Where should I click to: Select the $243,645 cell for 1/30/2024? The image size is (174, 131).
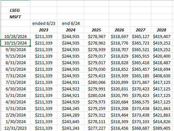(x=71, y=122)
